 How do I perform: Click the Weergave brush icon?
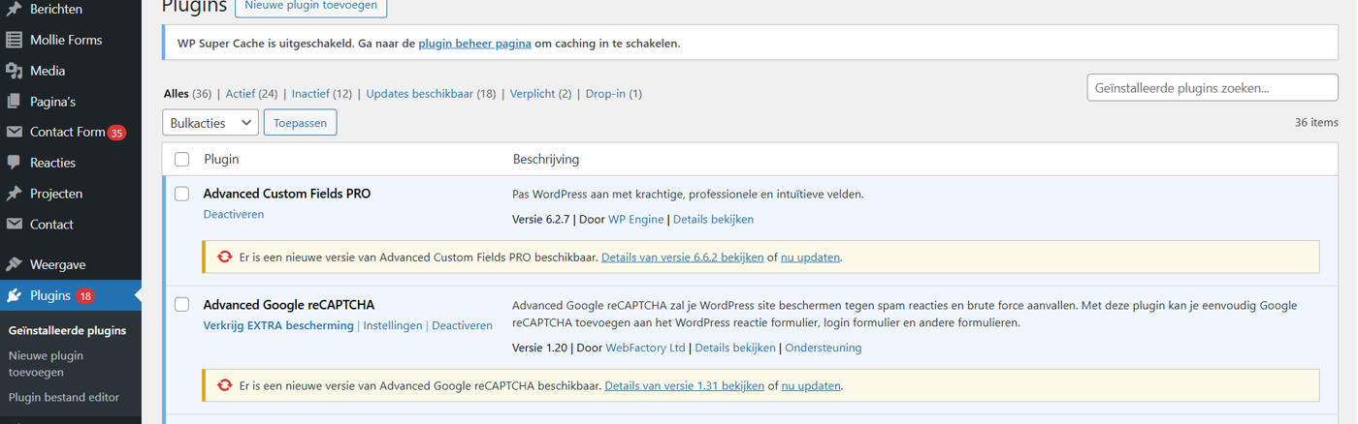14,264
